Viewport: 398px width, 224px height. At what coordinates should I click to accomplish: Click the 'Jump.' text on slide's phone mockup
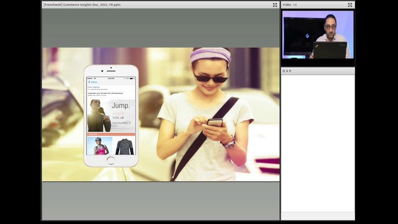tap(121, 106)
